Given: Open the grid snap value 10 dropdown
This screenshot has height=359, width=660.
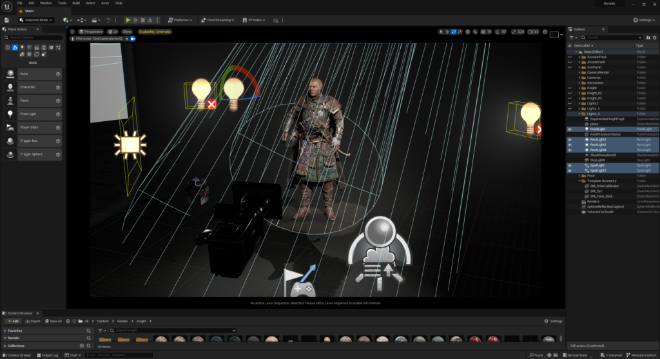Looking at the screenshot, I should tap(489, 32).
